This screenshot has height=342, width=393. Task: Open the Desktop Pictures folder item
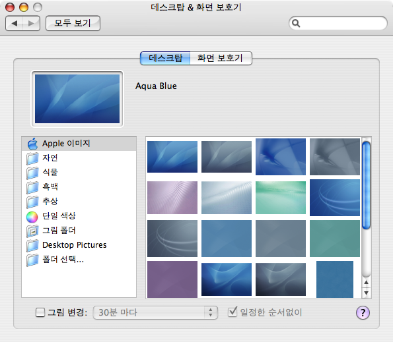click(79, 245)
